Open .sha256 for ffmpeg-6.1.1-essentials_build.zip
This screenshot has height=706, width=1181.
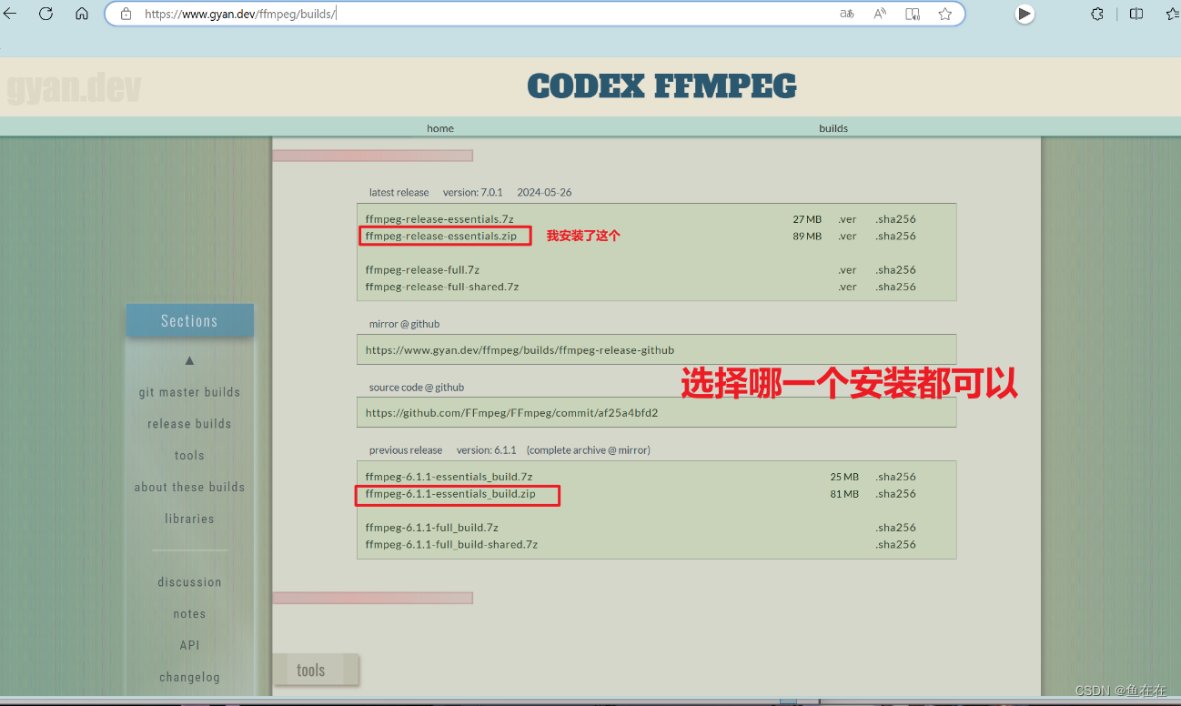[895, 494]
